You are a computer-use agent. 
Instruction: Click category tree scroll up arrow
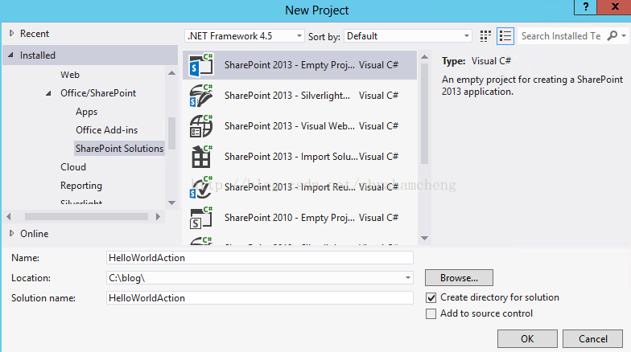(x=172, y=72)
